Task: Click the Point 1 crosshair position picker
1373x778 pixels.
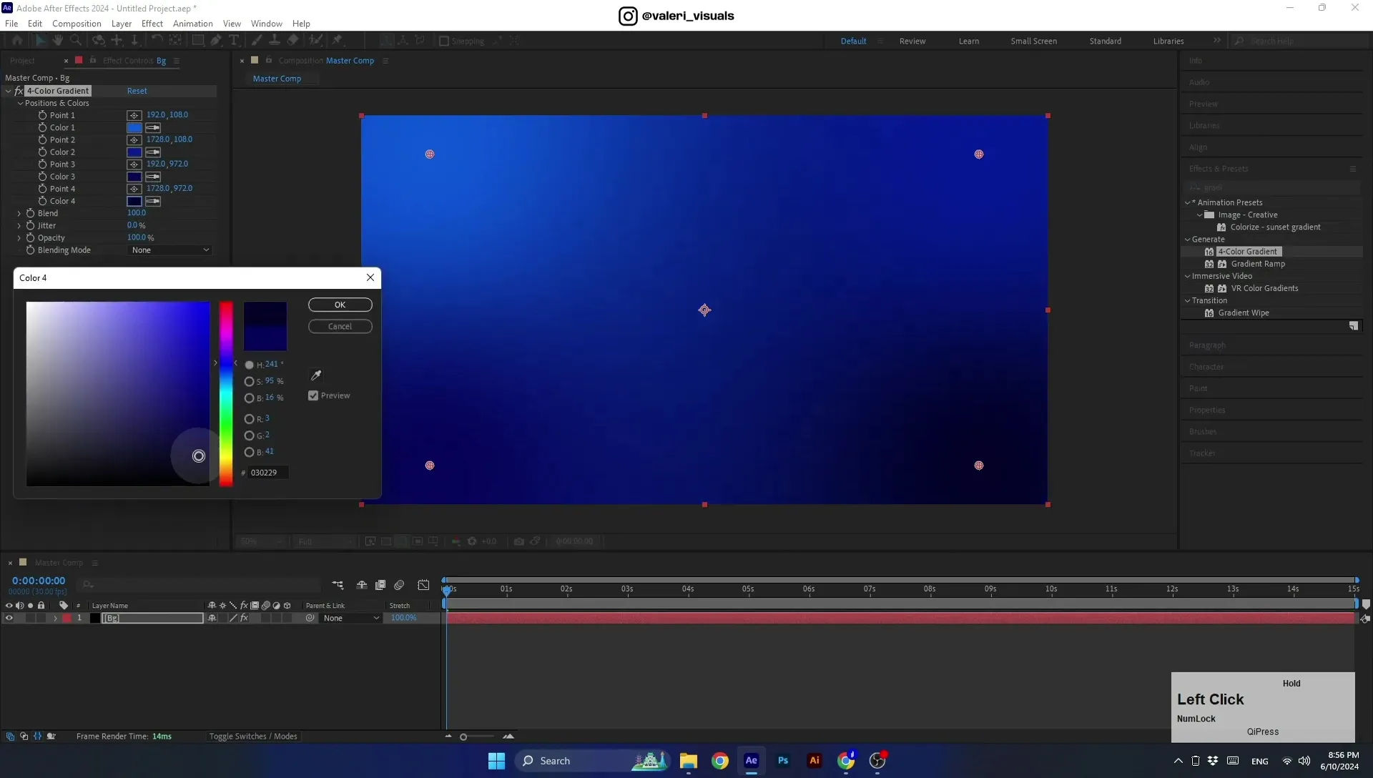Action: (x=134, y=115)
